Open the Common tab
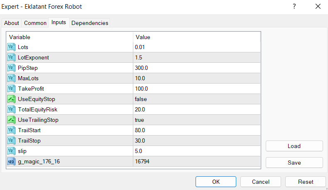328x190 pixels. (x=35, y=23)
